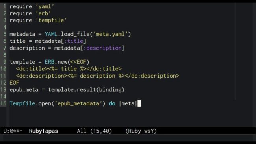Click the require keyword on line 1
Viewport: 256px width, 144px height.
(x=21, y=7)
